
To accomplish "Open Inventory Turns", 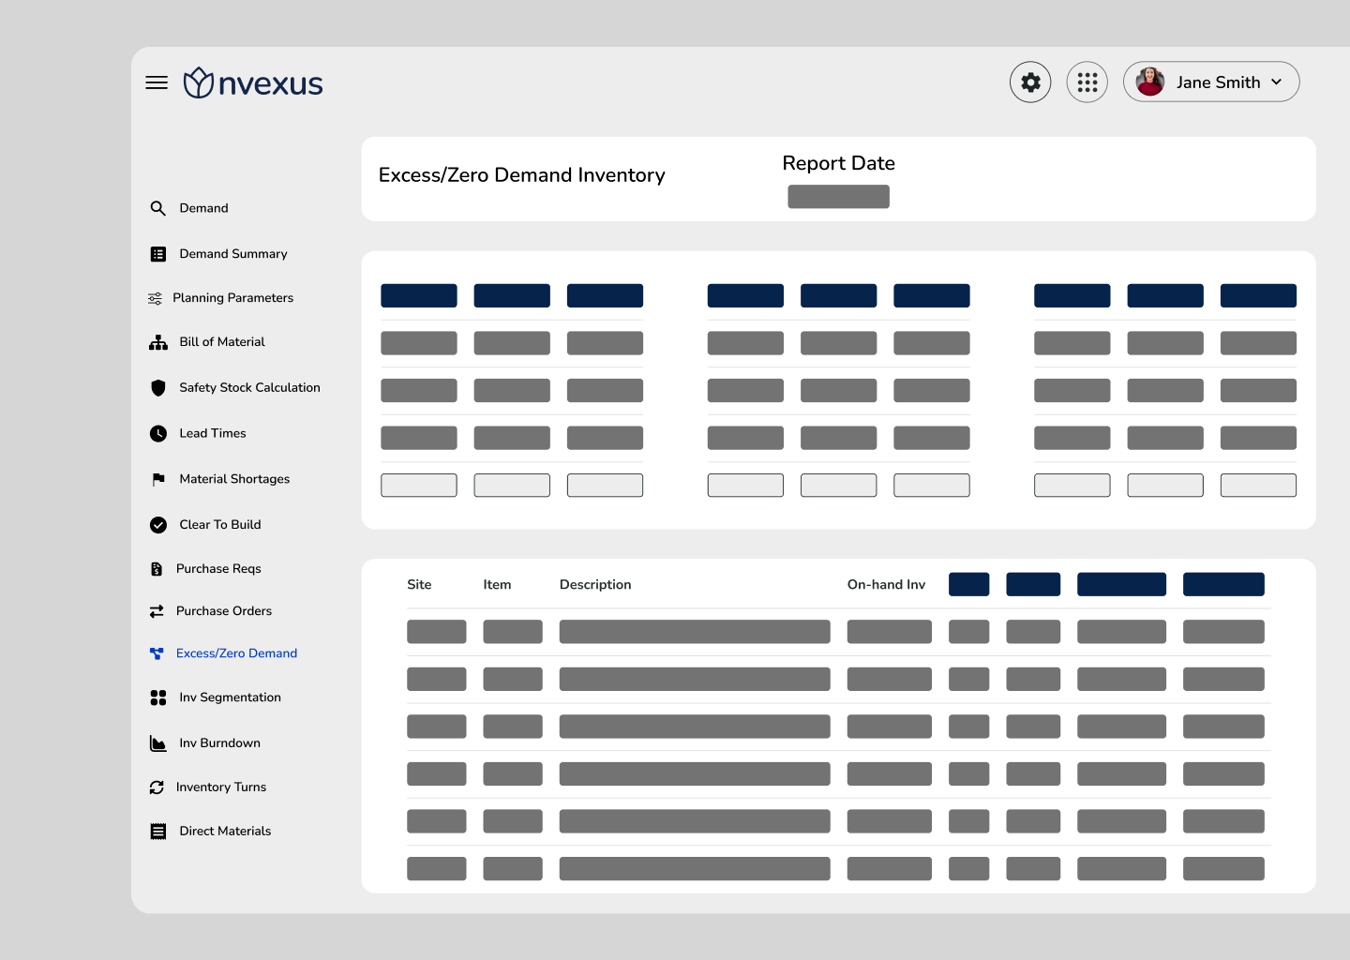I will tap(221, 787).
